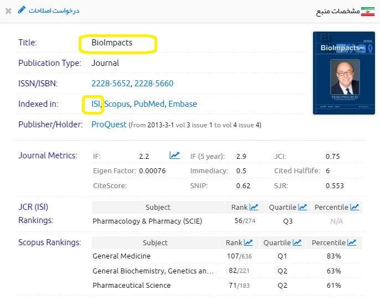Click the pencil edit icon in header
Image resolution: width=380 pixels, height=300 pixels.
point(22,10)
